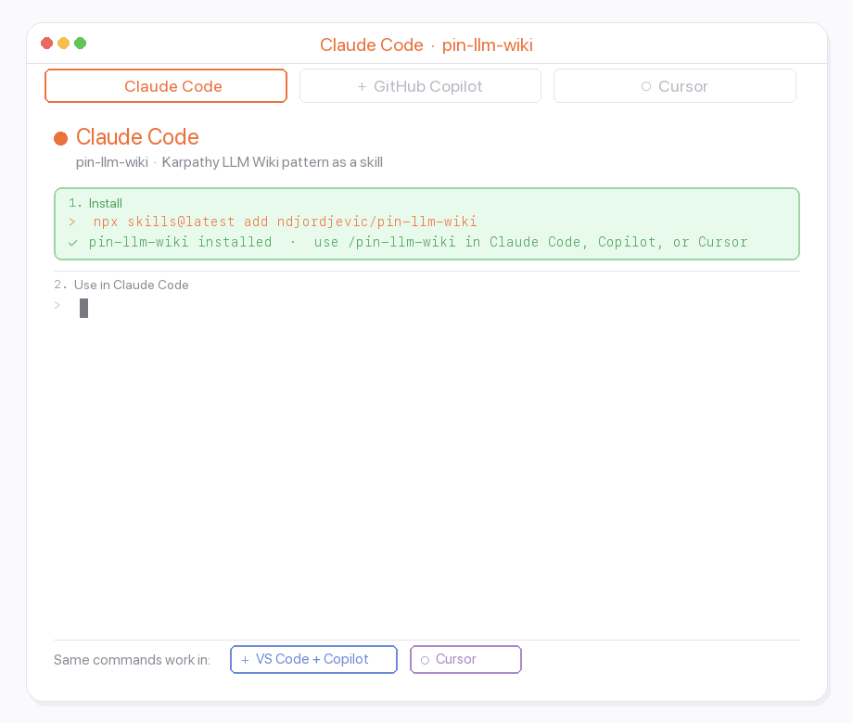This screenshot has height=723, width=853.
Task: Click the VS Code + Copilot button
Action: (x=313, y=659)
